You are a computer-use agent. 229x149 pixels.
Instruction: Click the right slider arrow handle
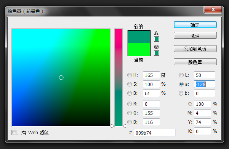125,126
